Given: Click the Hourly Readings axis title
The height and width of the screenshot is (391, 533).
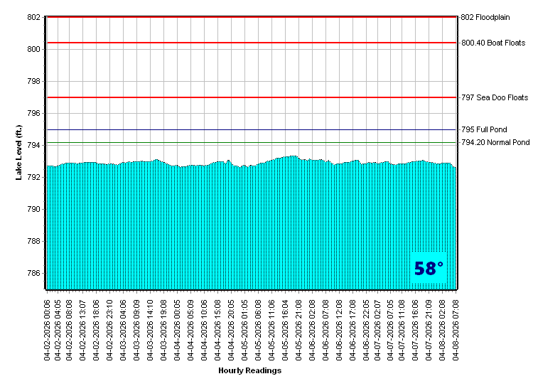Looking at the screenshot, I should (249, 370).
